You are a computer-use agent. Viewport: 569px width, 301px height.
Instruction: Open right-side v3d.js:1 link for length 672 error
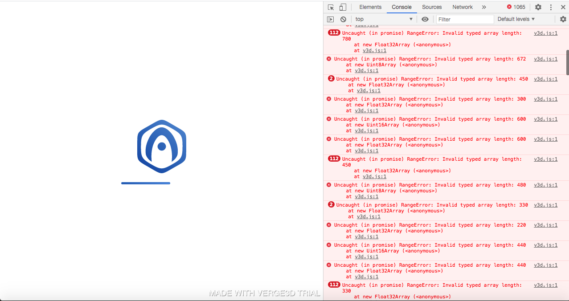(546, 59)
